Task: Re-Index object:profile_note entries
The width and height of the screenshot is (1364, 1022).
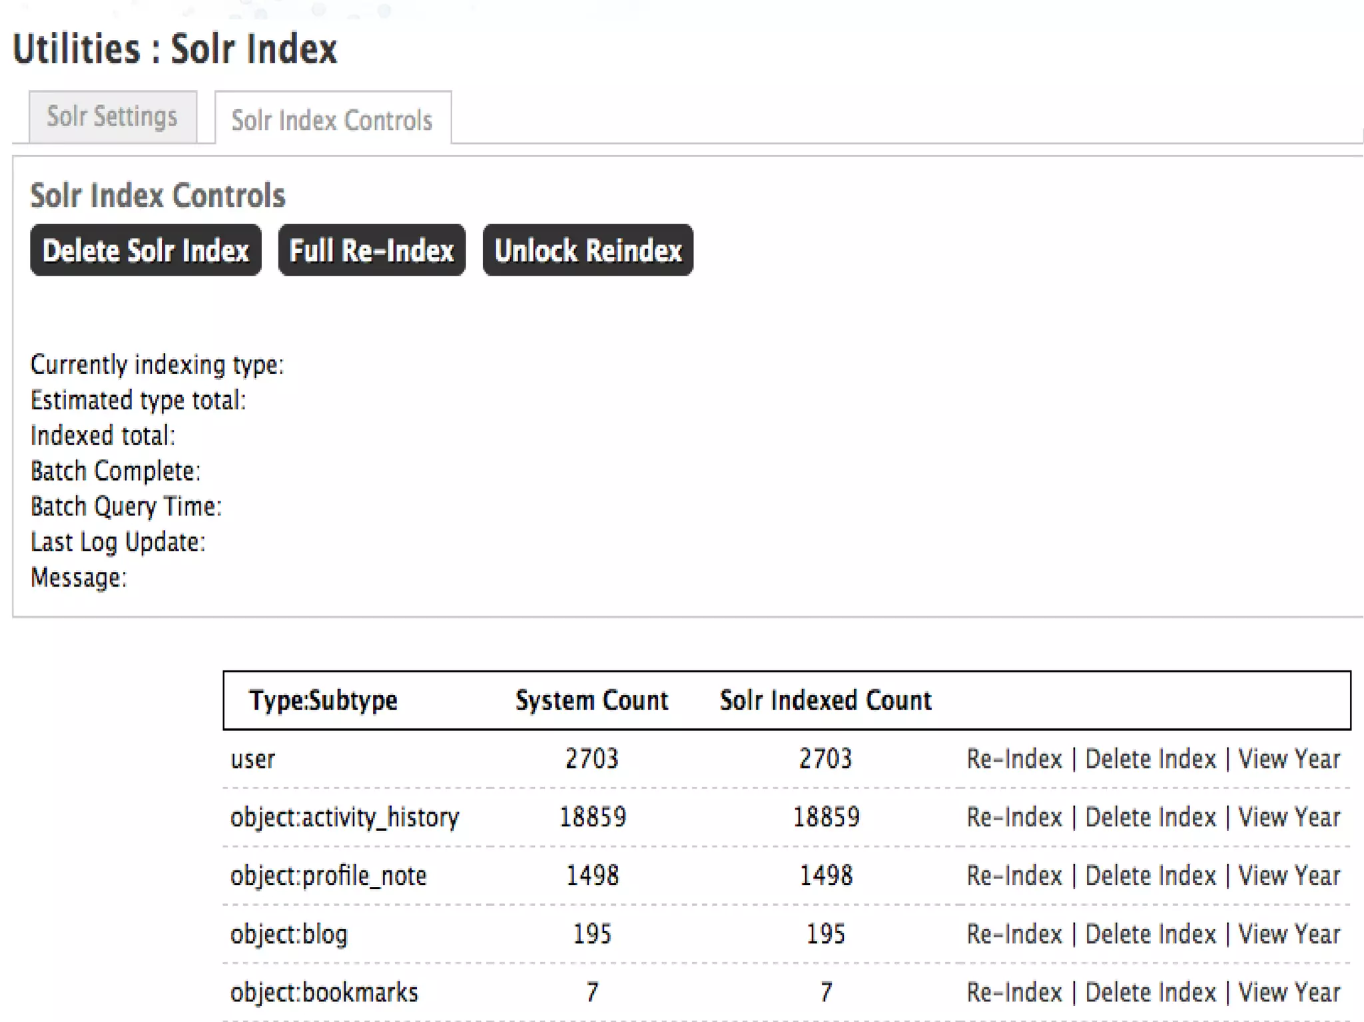Action: 1014,876
